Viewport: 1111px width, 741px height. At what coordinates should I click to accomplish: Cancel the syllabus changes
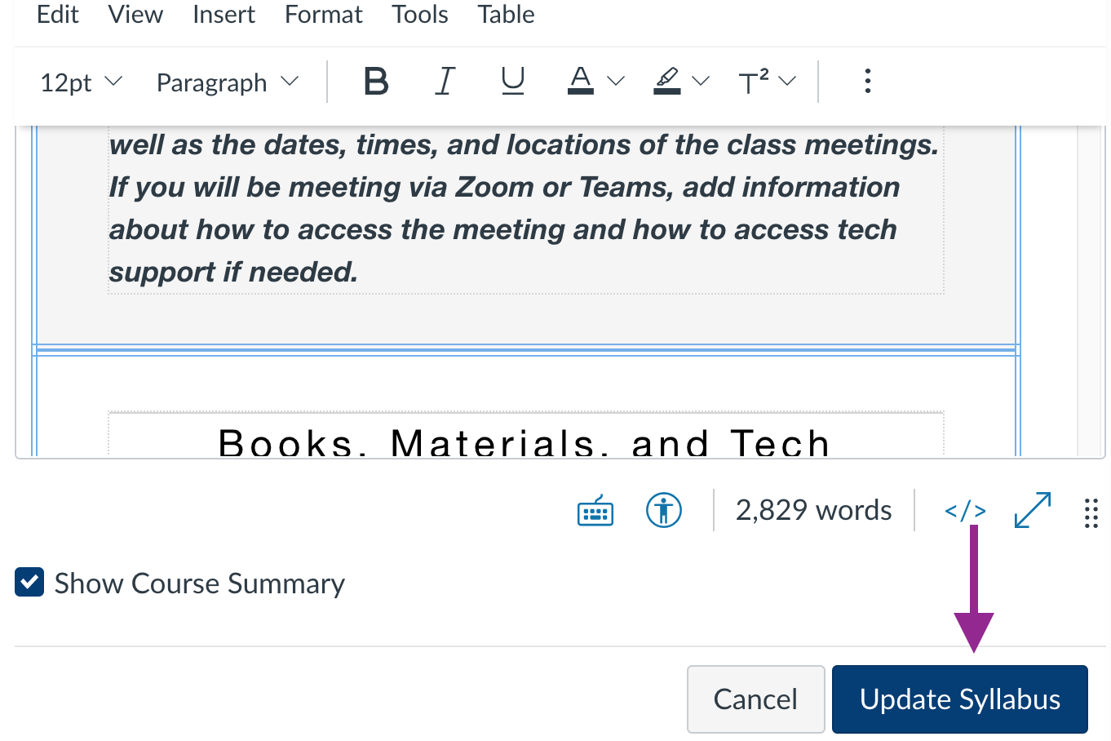click(755, 699)
